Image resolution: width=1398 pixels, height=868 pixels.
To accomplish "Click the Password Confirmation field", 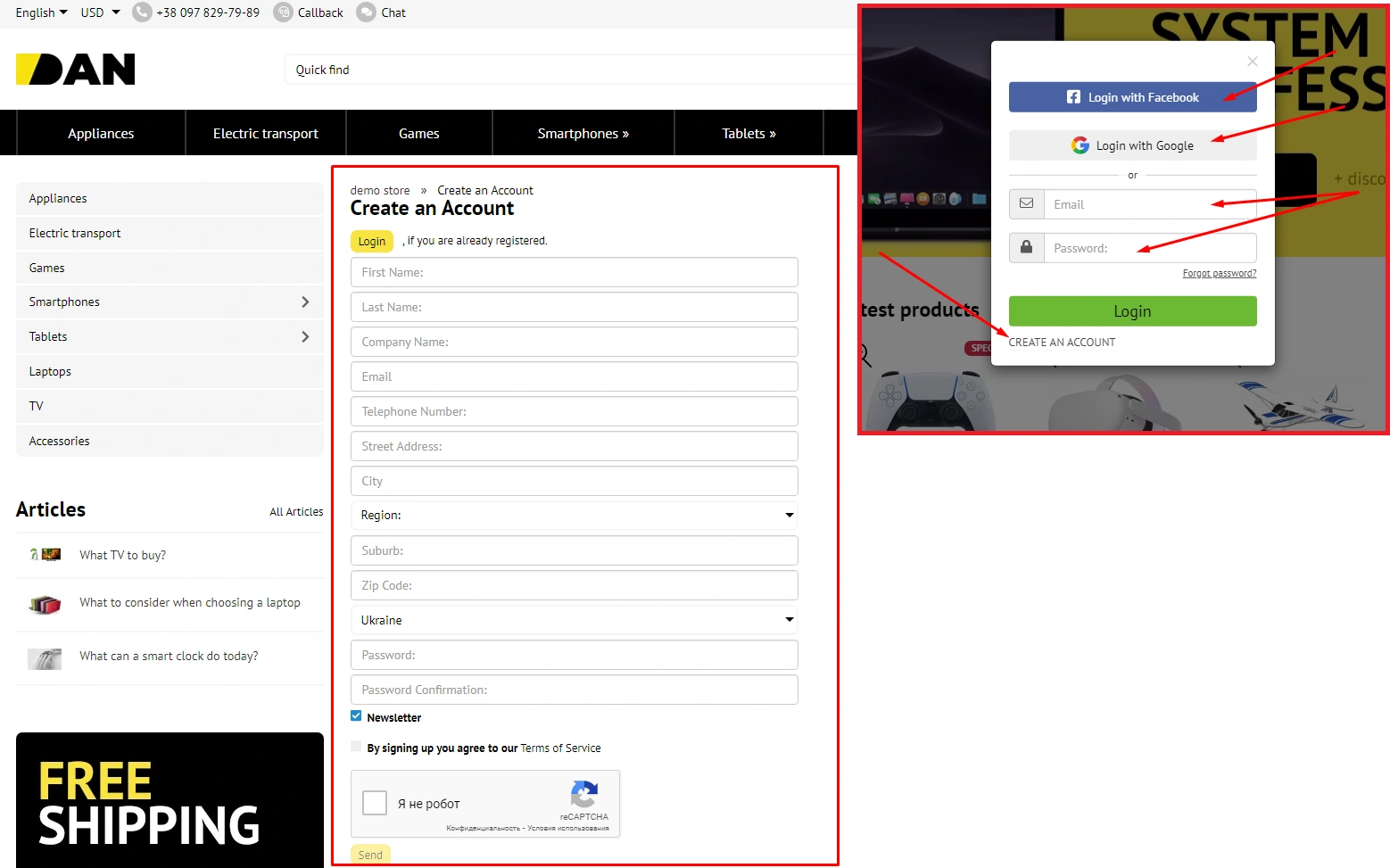I will tap(575, 690).
